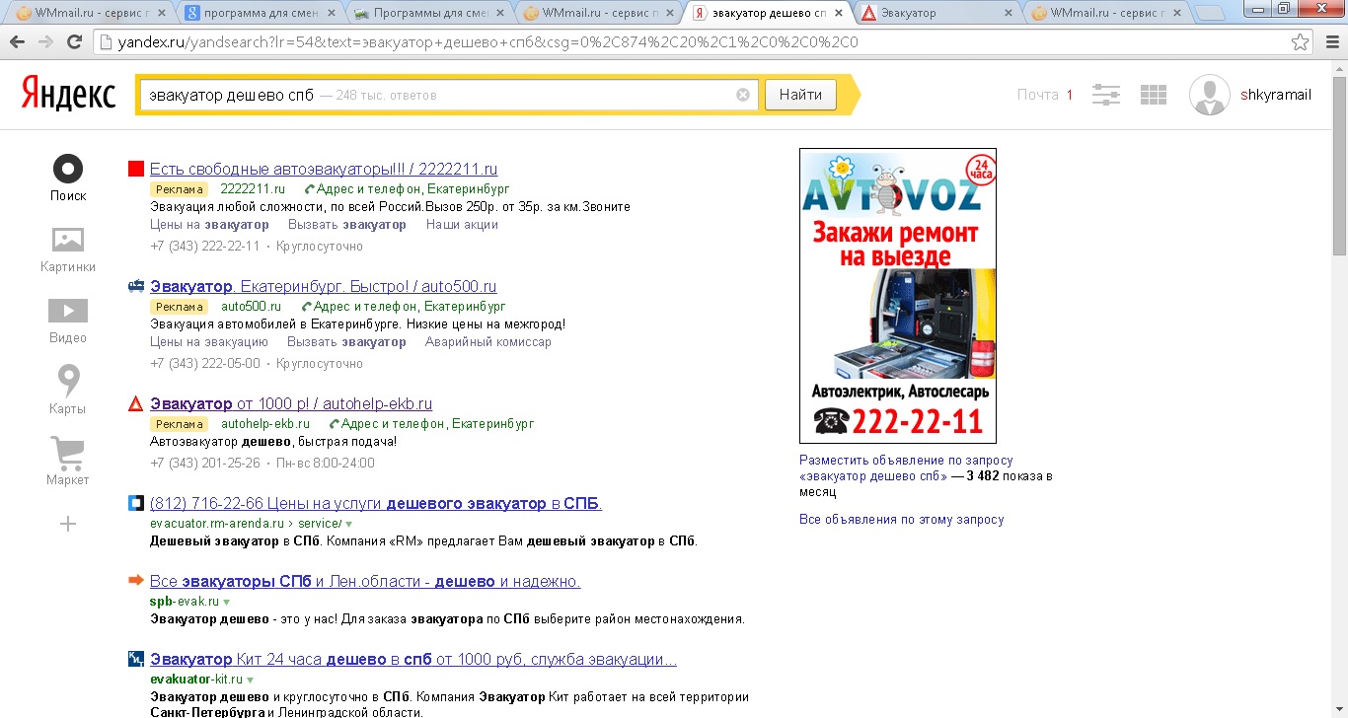This screenshot has width=1348, height=718.
Task: Open Yandex search settings sliders icon
Action: coord(1106,95)
